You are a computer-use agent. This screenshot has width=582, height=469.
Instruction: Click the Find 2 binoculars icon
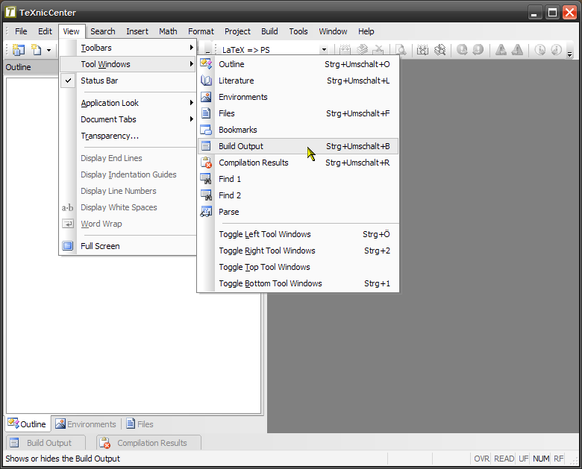pos(206,195)
